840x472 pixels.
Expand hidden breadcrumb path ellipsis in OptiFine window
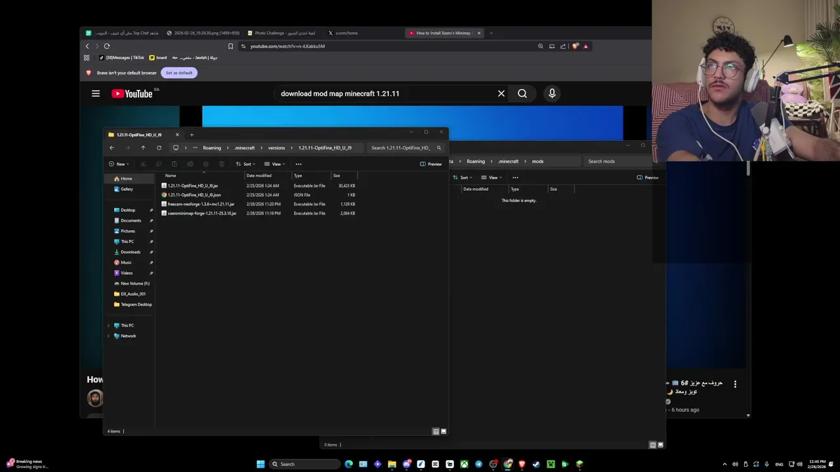click(195, 147)
